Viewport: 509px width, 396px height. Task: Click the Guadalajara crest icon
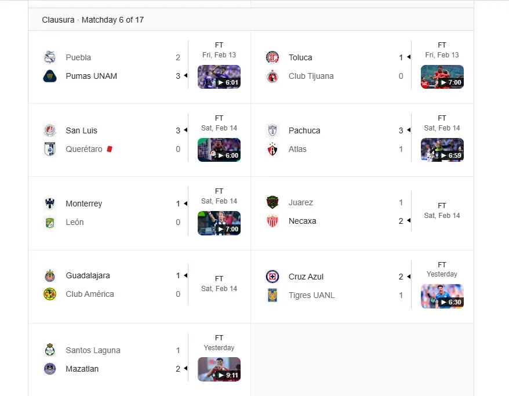click(x=49, y=275)
